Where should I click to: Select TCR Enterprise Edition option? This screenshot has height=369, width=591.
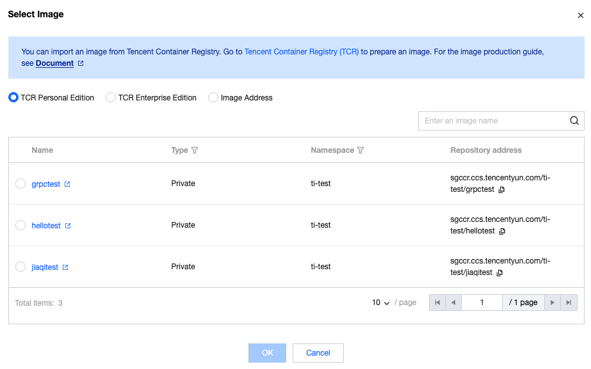click(x=111, y=98)
